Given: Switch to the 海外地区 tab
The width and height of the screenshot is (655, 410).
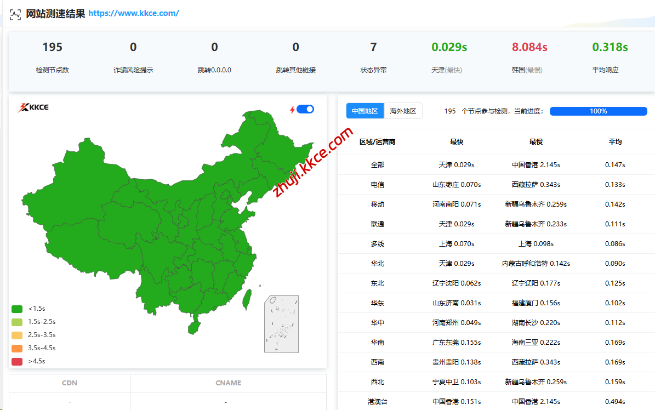Looking at the screenshot, I should [403, 110].
